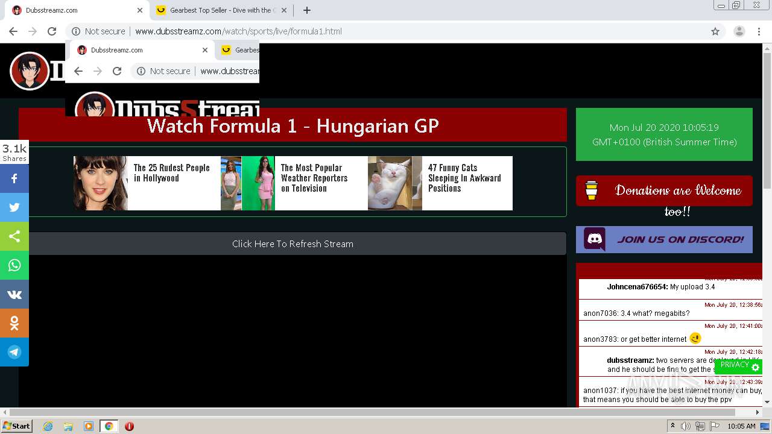Click the Action Center flag icon

[715, 426]
